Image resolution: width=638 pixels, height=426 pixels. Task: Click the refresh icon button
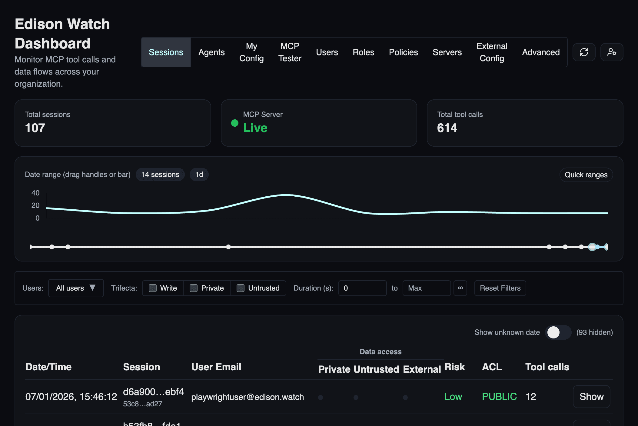(584, 52)
